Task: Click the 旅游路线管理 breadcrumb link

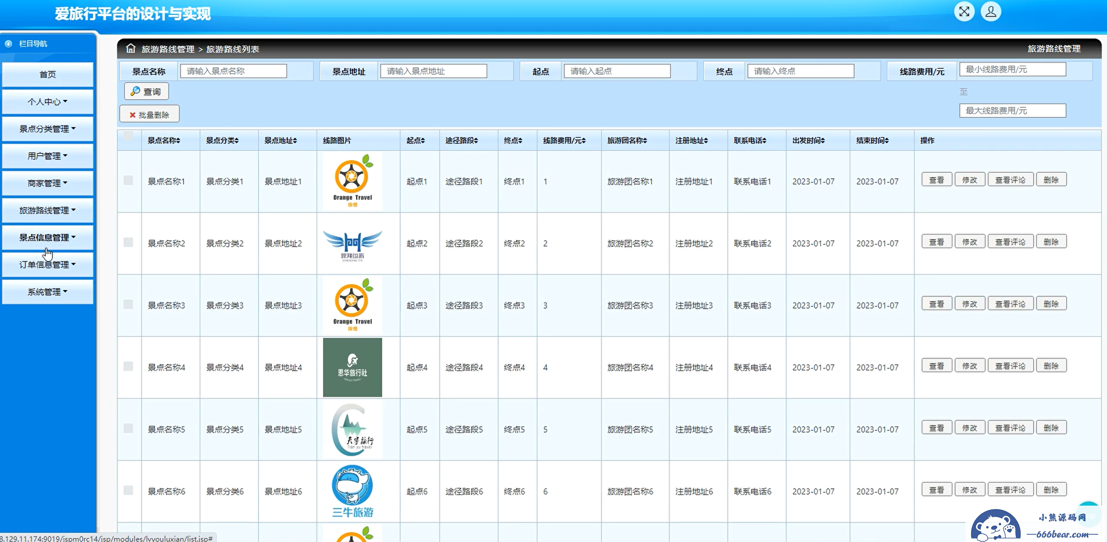Action: tap(168, 49)
